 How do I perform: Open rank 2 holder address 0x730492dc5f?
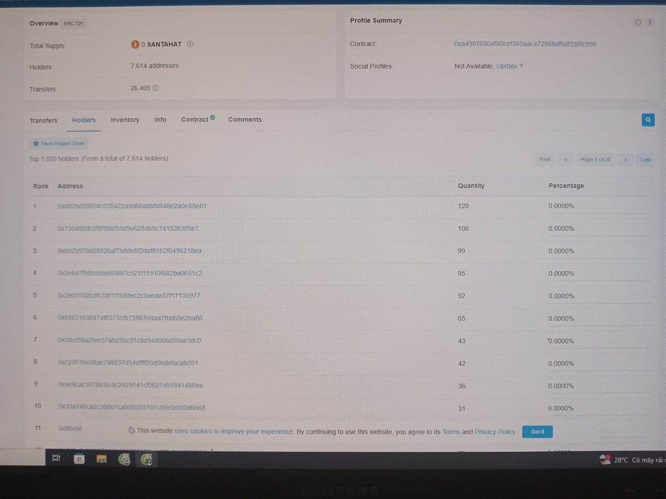tap(128, 228)
